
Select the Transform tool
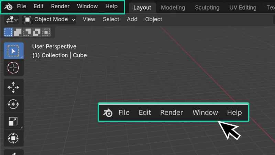[x=13, y=138]
